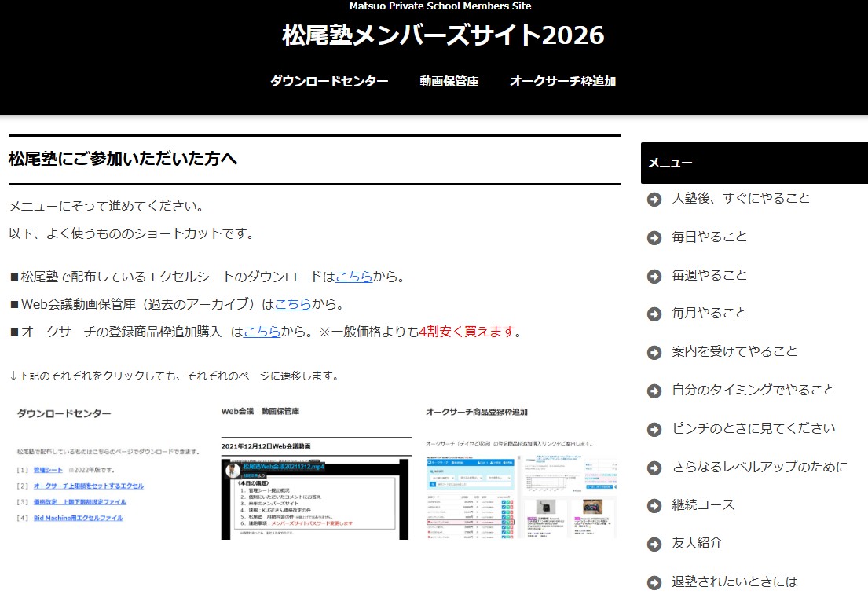Click arrow icon next to 毎日やること
Image resolution: width=868 pixels, height=598 pixels.
pyautogui.click(x=654, y=237)
